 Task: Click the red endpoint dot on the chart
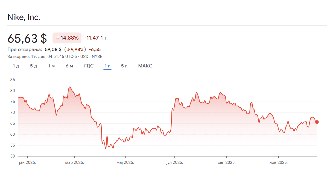pyautogui.click(x=317, y=122)
